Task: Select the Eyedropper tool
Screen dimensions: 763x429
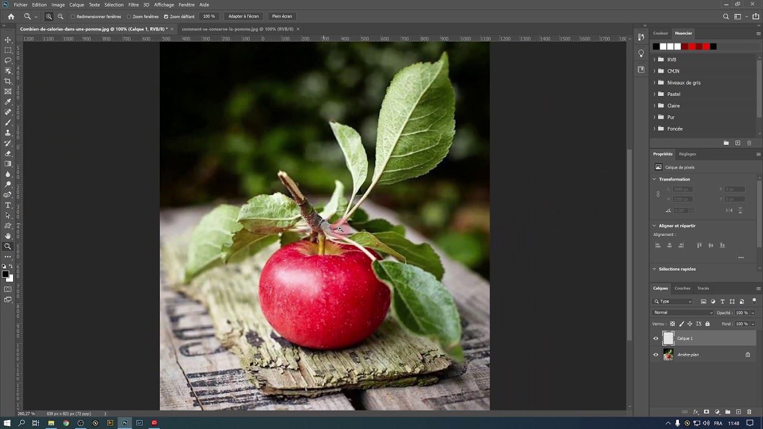Action: pyautogui.click(x=8, y=102)
